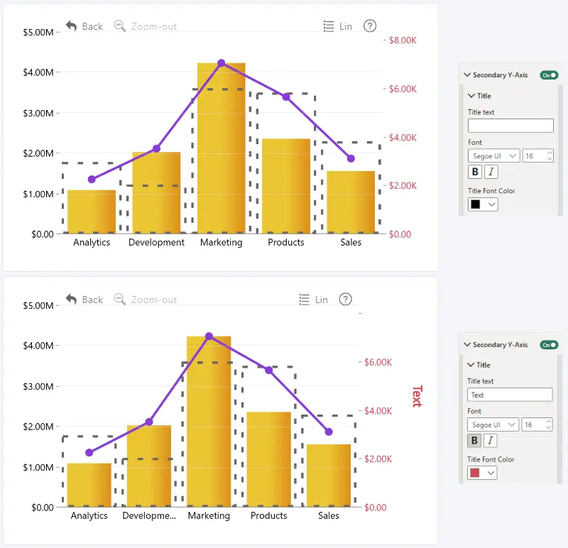Toggle Bold in the bottom Secondary Y-Axis panel

coord(474,440)
